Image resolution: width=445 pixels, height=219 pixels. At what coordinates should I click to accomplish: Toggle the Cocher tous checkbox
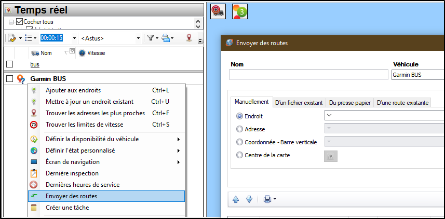[19, 22]
